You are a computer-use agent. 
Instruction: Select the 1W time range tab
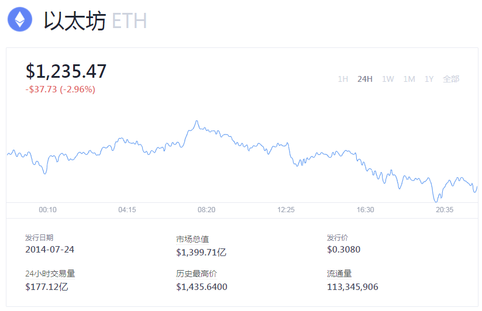coord(388,79)
